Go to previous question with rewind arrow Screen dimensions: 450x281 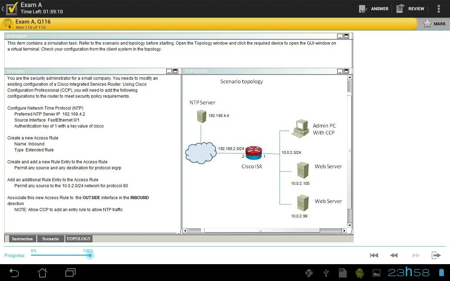[394, 255]
